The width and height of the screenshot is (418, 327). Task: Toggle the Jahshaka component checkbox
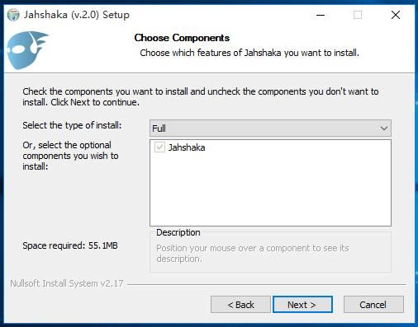click(159, 147)
